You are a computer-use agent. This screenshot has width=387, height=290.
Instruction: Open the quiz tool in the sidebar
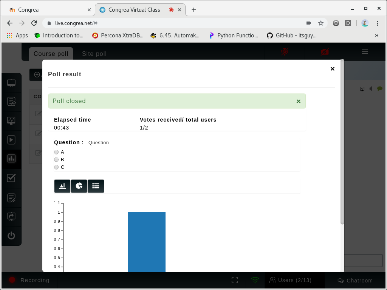pos(11,177)
